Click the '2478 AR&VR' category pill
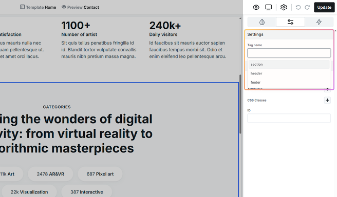 click(50, 174)
